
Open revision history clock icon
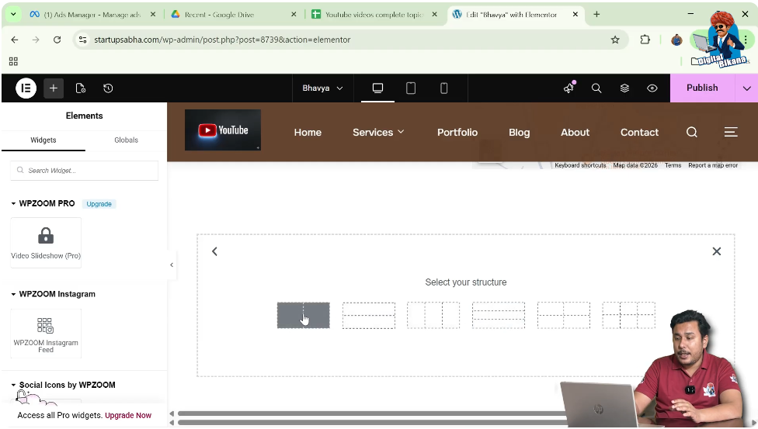point(108,88)
